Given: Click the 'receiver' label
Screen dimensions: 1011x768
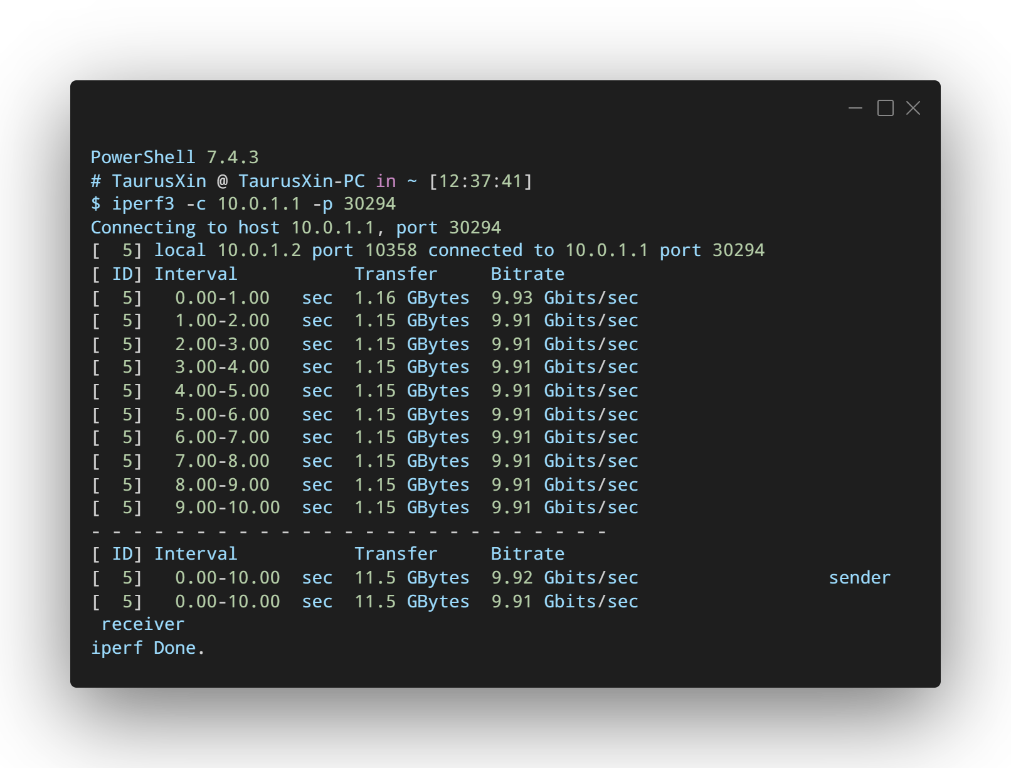Looking at the screenshot, I should pyautogui.click(x=143, y=624).
